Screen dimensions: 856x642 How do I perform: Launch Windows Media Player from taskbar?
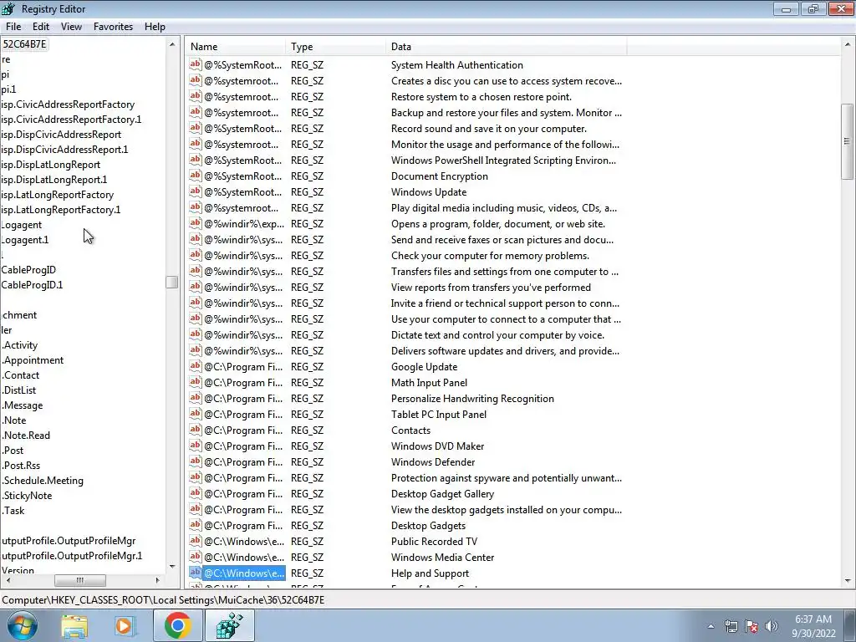click(125, 625)
